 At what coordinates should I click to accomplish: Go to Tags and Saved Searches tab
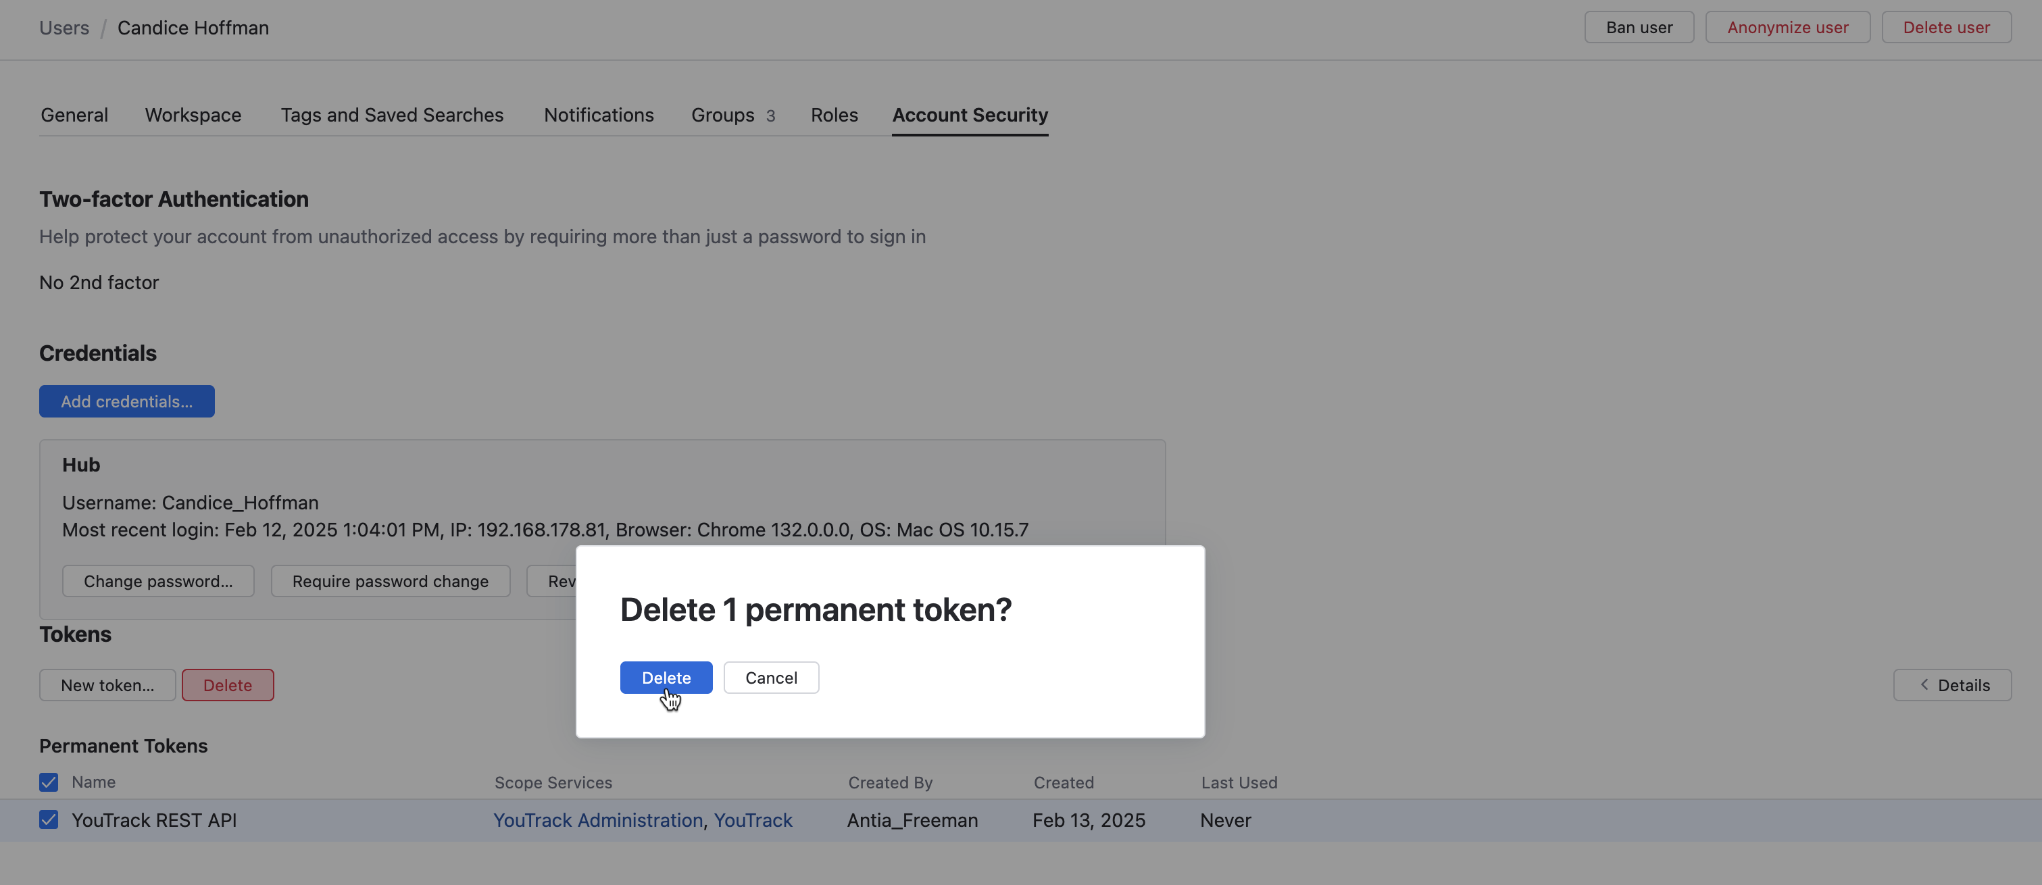point(392,115)
